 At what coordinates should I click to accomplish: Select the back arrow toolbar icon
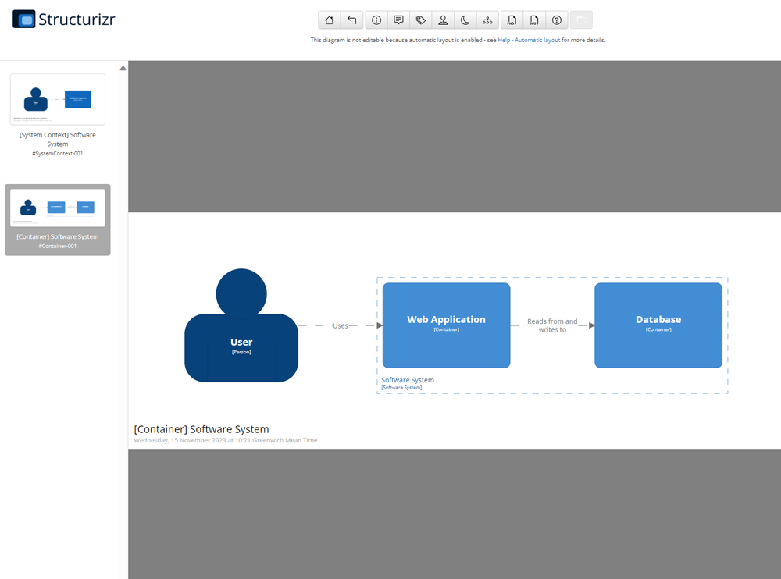click(x=351, y=20)
